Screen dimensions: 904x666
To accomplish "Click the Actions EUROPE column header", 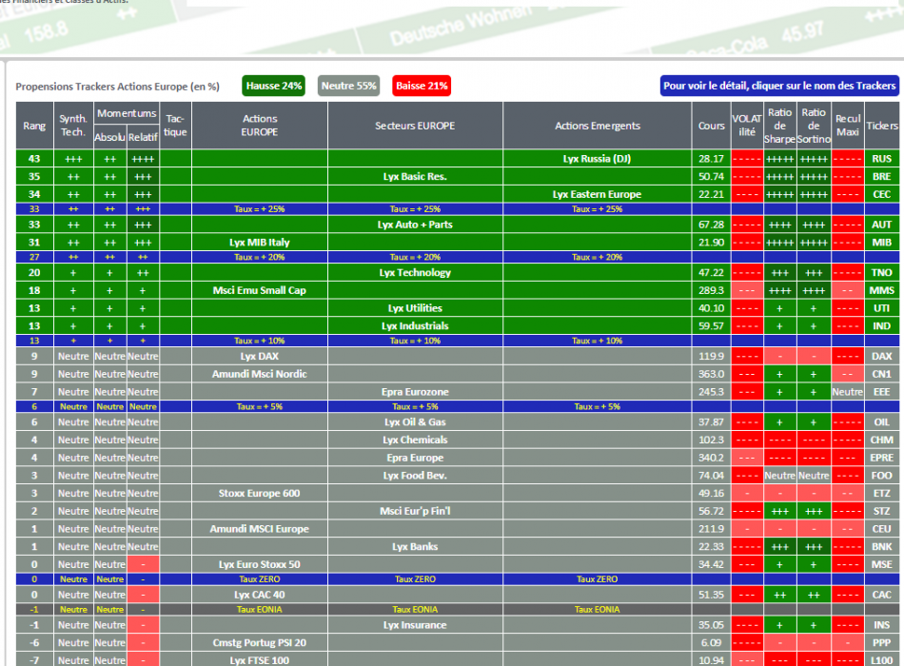I will pyautogui.click(x=260, y=126).
